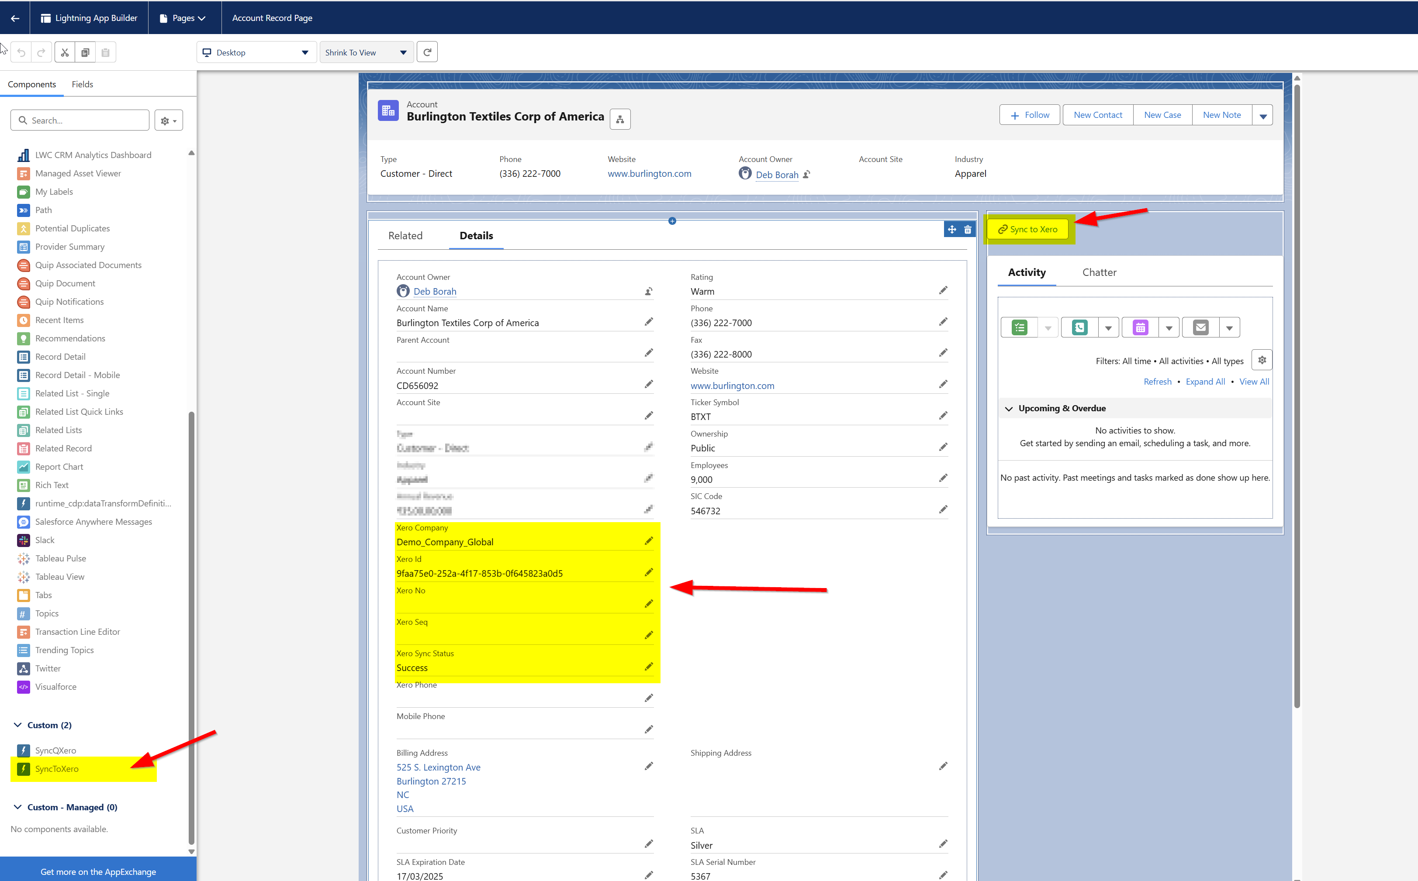Viewport: 1418px width, 881px height.
Task: Collapse the Custom - Managed (0) section
Action: coord(18,807)
